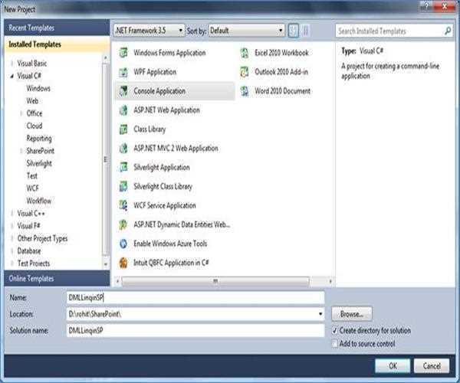Open the Location path dropdown arrow
Image resolution: width=460 pixels, height=383 pixels.
coord(320,314)
